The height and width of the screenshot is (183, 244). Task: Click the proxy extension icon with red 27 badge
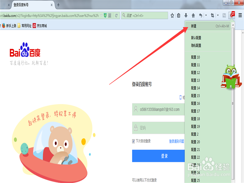(232, 15)
